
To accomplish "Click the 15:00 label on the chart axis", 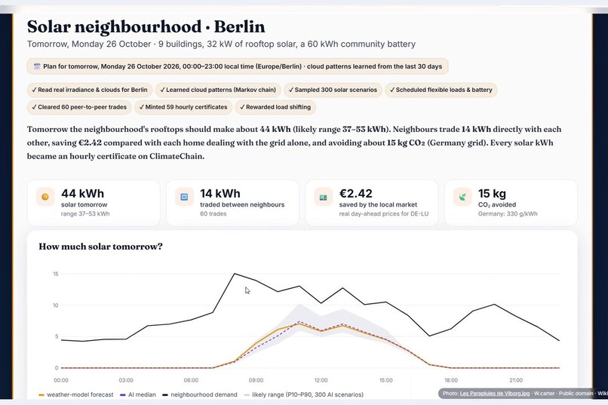I will 386,380.
